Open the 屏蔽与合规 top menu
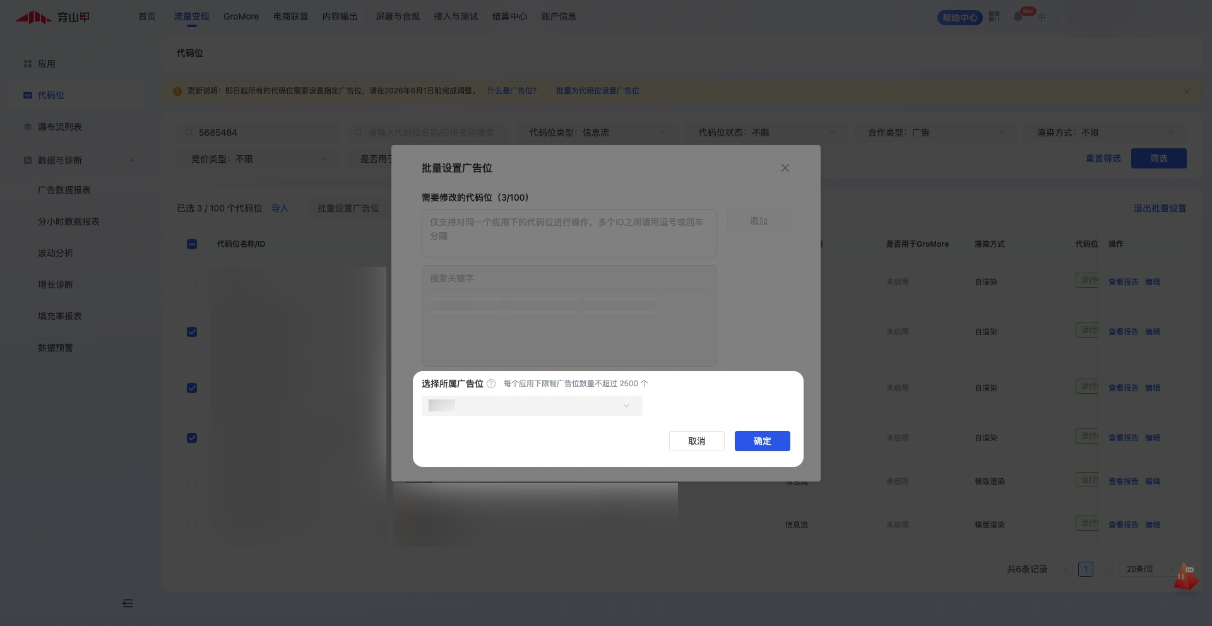Screen dimensions: 1212x626 tap(398, 16)
